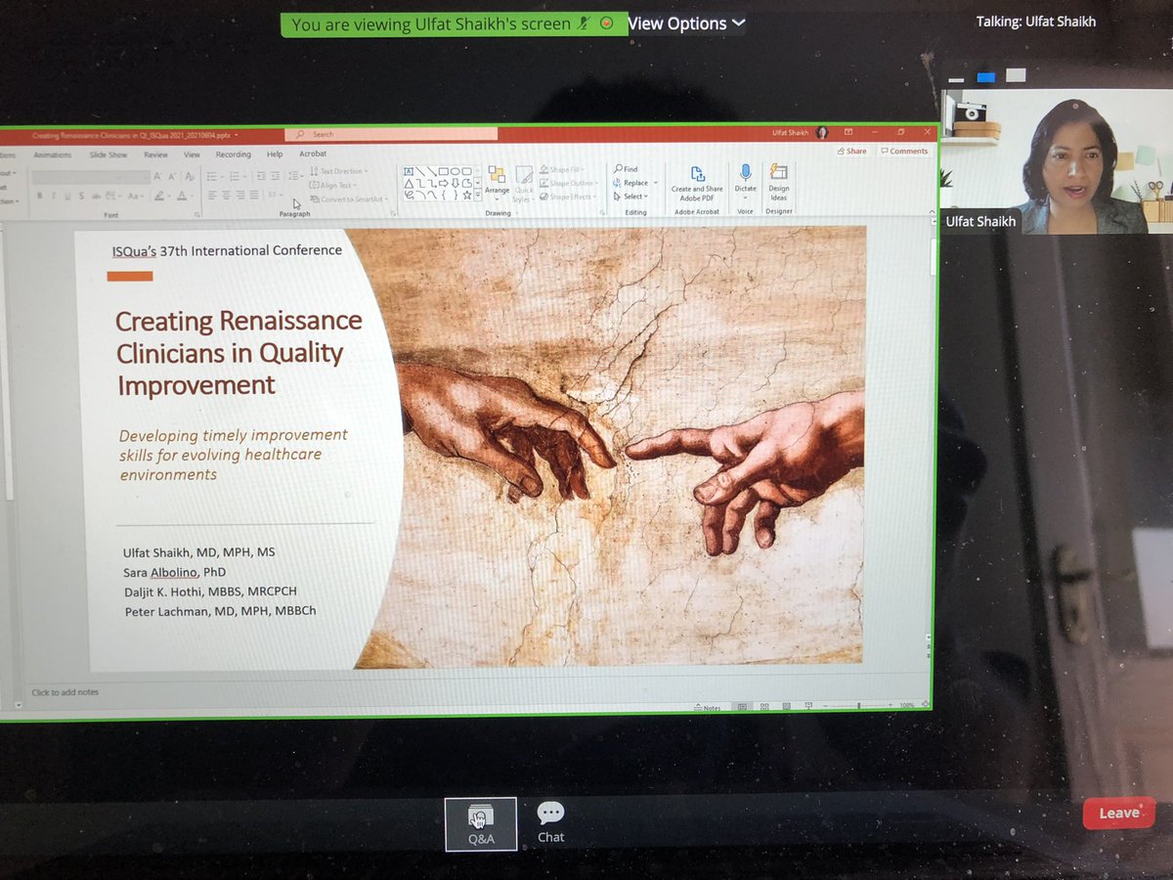Toggle Bold formatting
This screenshot has width=1173, height=880.
(x=39, y=197)
